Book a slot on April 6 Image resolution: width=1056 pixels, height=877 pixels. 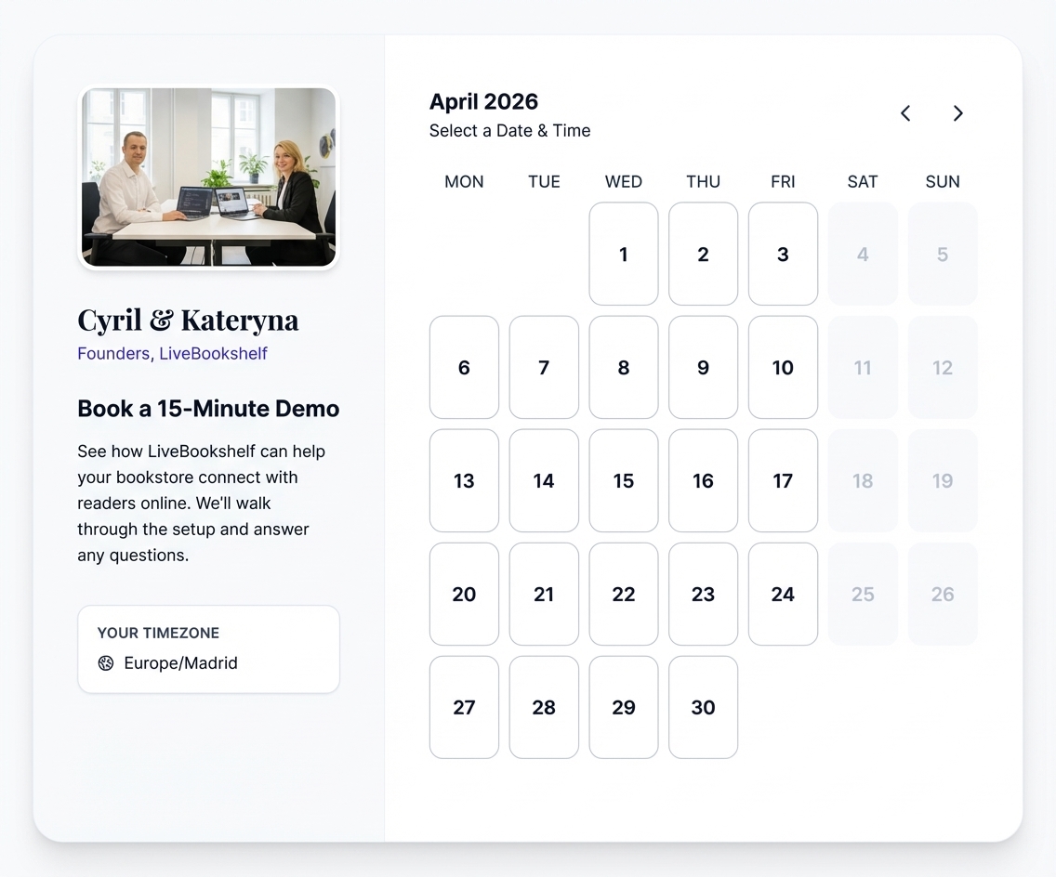point(463,367)
